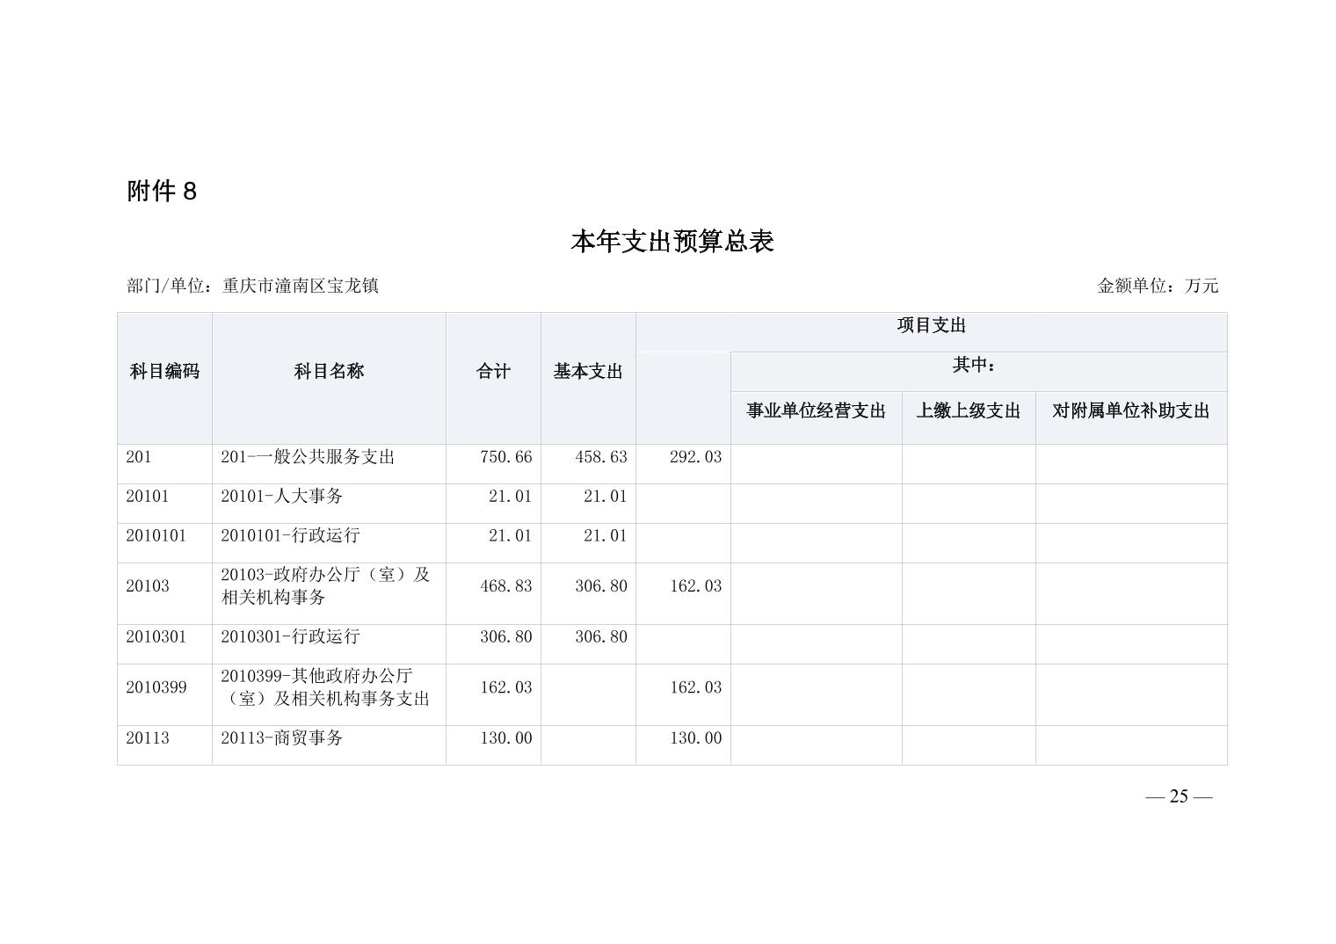Select the 292.03 project expenditure cell

point(695,457)
